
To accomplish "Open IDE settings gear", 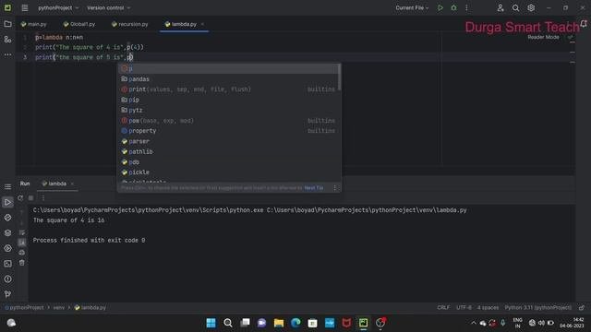I will point(531,7).
